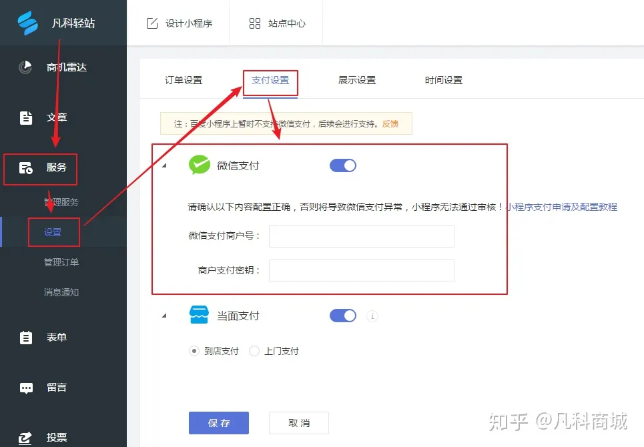
Task: Open the 反馈 feedback link
Action: pos(389,124)
